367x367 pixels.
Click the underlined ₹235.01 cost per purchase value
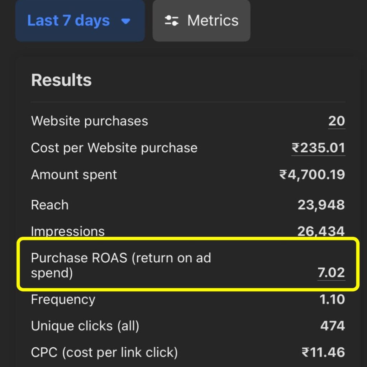coord(318,148)
